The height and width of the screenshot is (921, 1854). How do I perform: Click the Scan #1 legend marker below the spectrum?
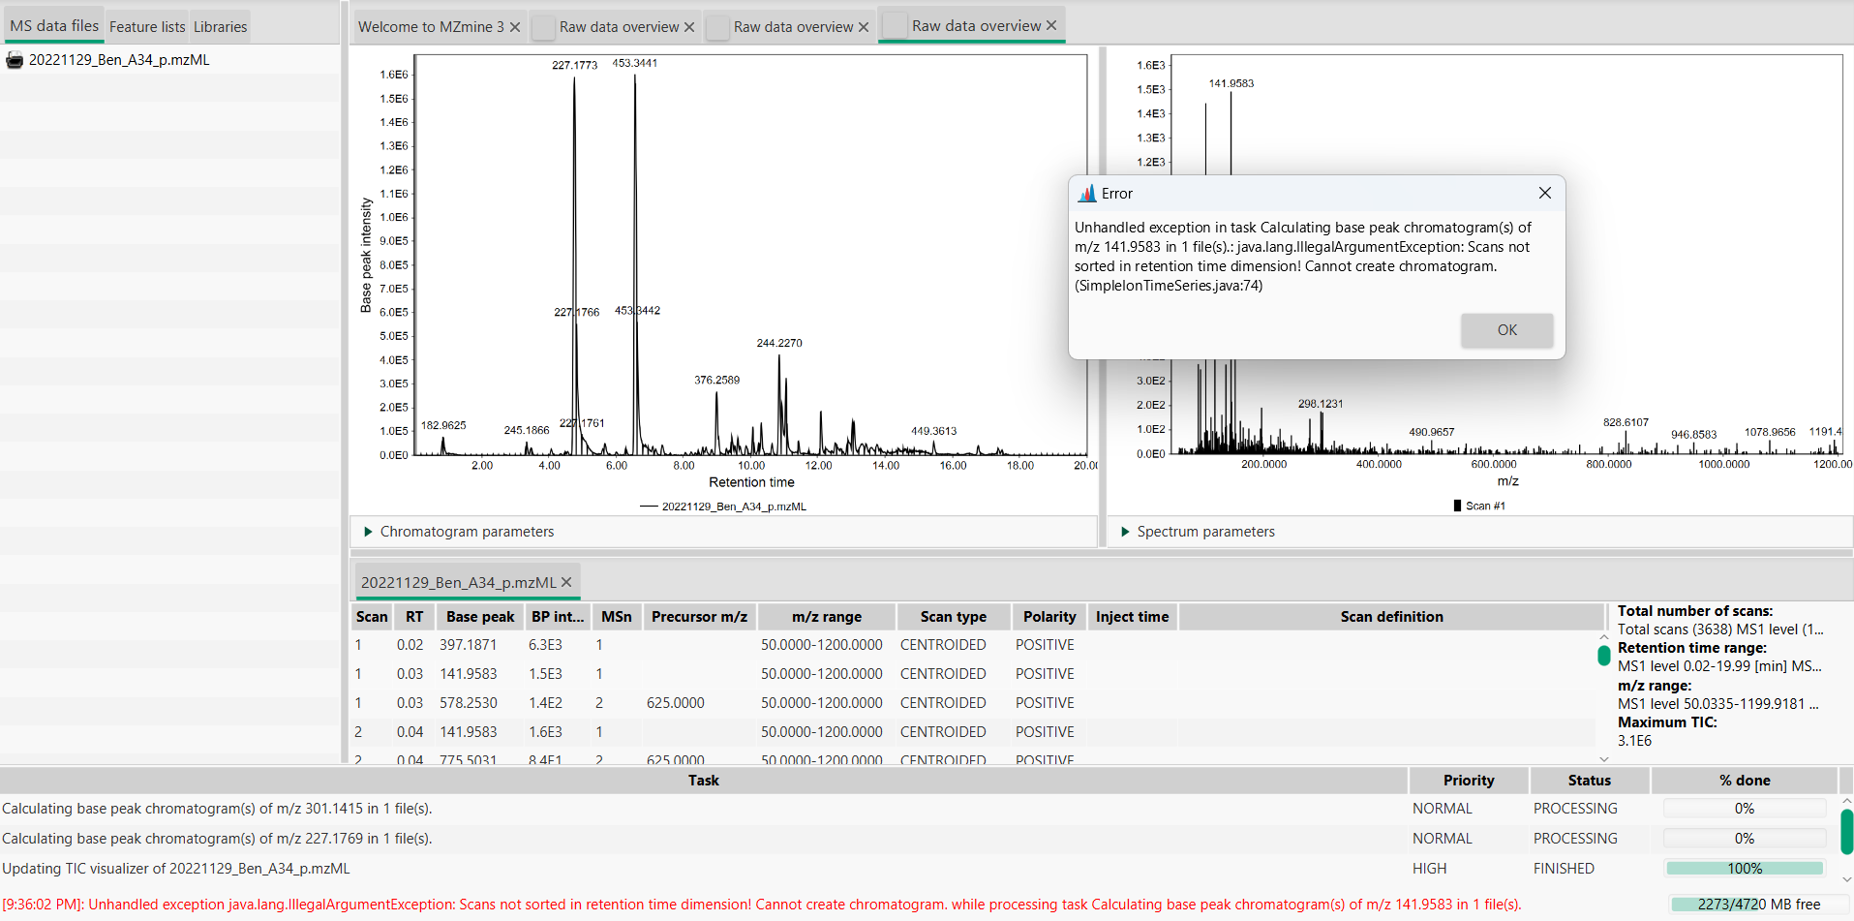(1456, 505)
